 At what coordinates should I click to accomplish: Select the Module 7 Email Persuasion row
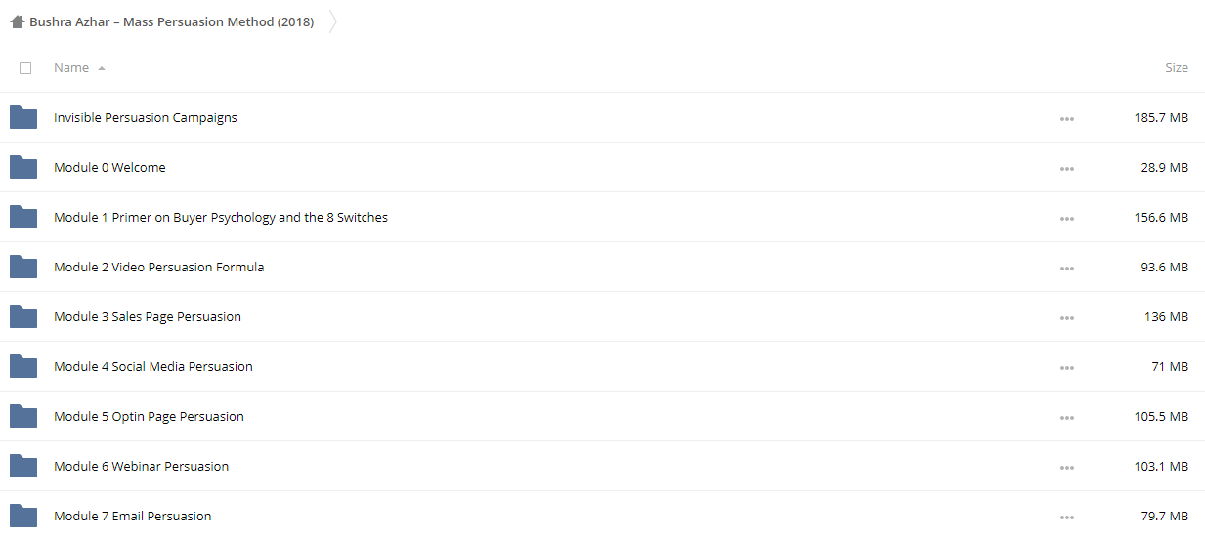coord(602,516)
